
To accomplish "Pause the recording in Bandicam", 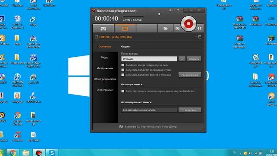I will point(200,29).
